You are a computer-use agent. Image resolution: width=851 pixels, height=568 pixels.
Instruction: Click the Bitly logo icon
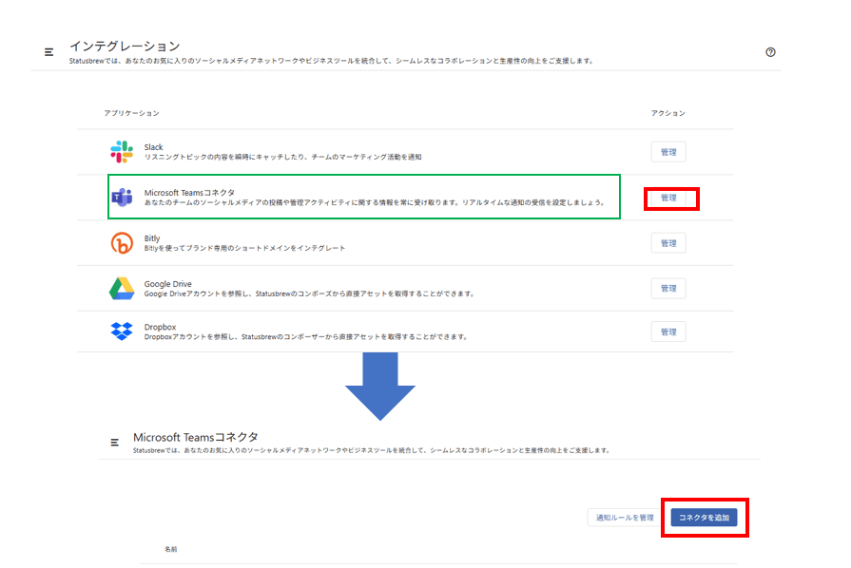122,243
